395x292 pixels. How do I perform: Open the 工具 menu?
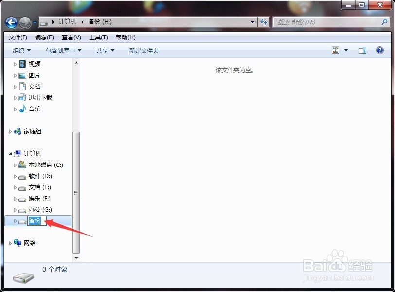pos(97,37)
